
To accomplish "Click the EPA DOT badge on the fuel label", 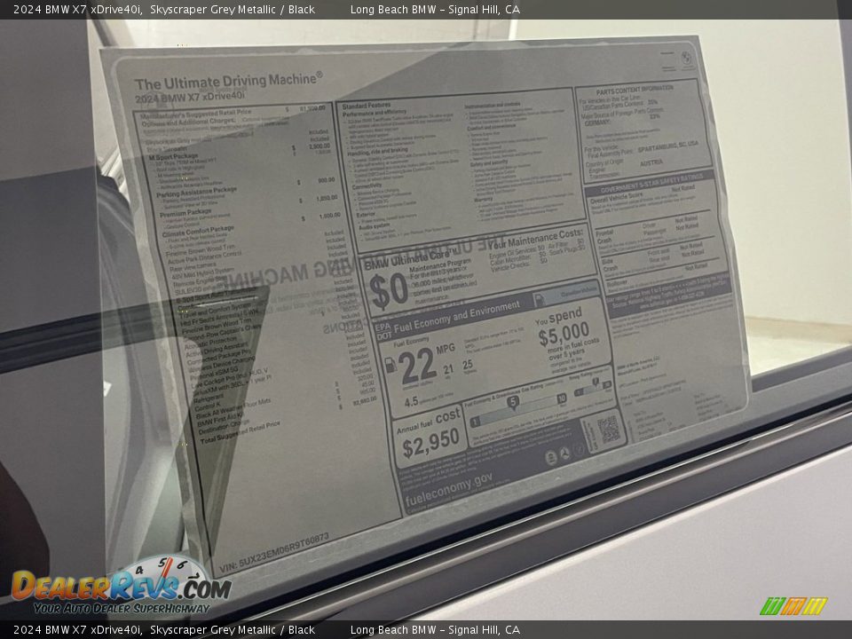I will [383, 331].
